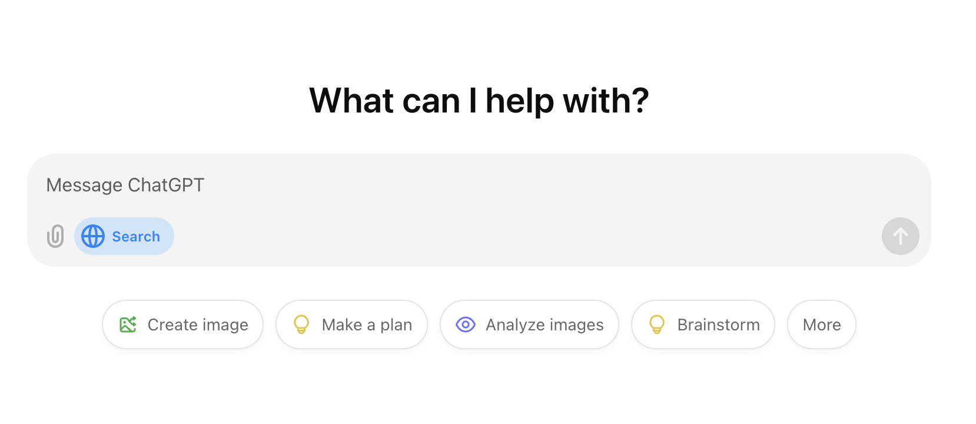Choose the Make a plan suggestion chip

pos(352,324)
